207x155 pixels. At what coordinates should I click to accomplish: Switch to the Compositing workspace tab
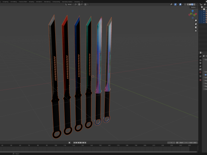pyautogui.click(x=56, y=2)
